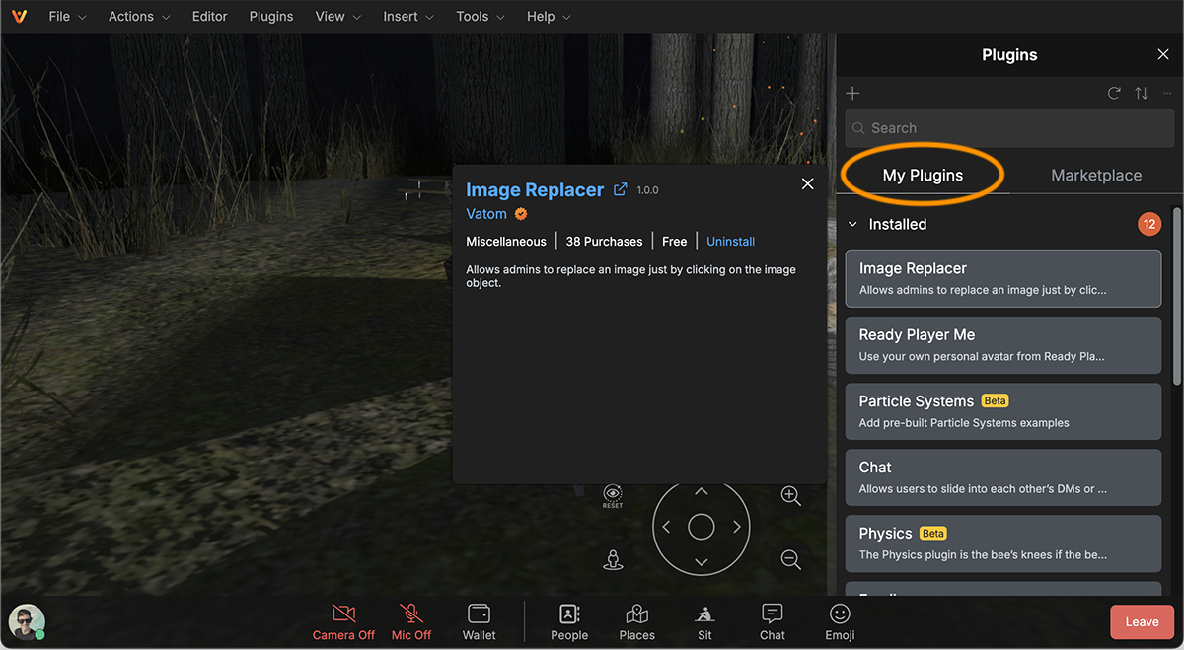Open the plugins panel more options
1184x650 pixels.
1167,93
